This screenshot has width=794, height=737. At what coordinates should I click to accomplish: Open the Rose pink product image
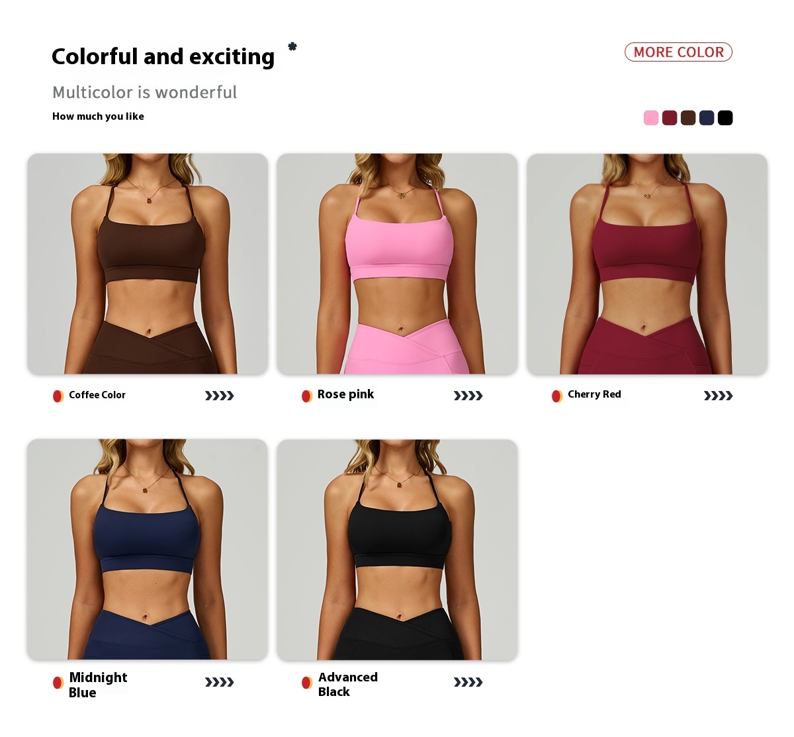(x=397, y=264)
